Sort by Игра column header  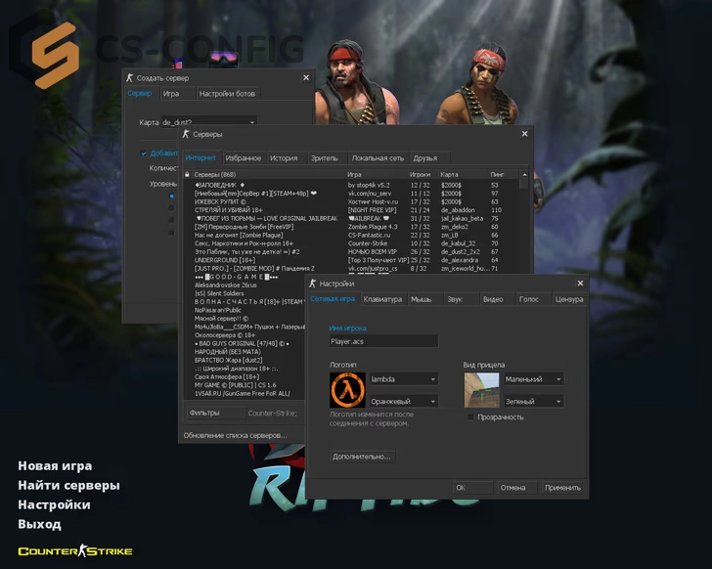click(376, 174)
